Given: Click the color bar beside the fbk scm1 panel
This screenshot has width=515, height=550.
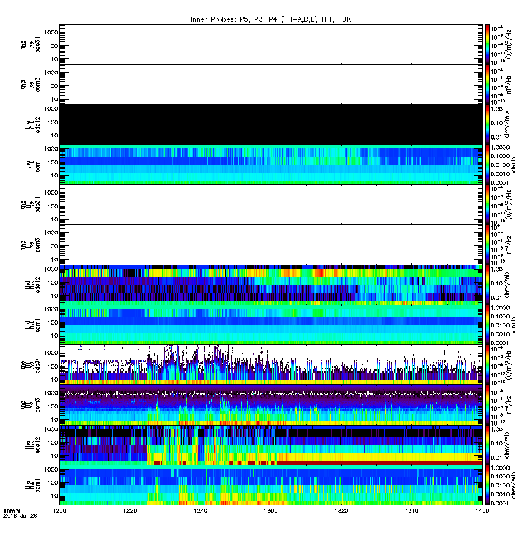Looking at the screenshot, I should click(x=488, y=485).
